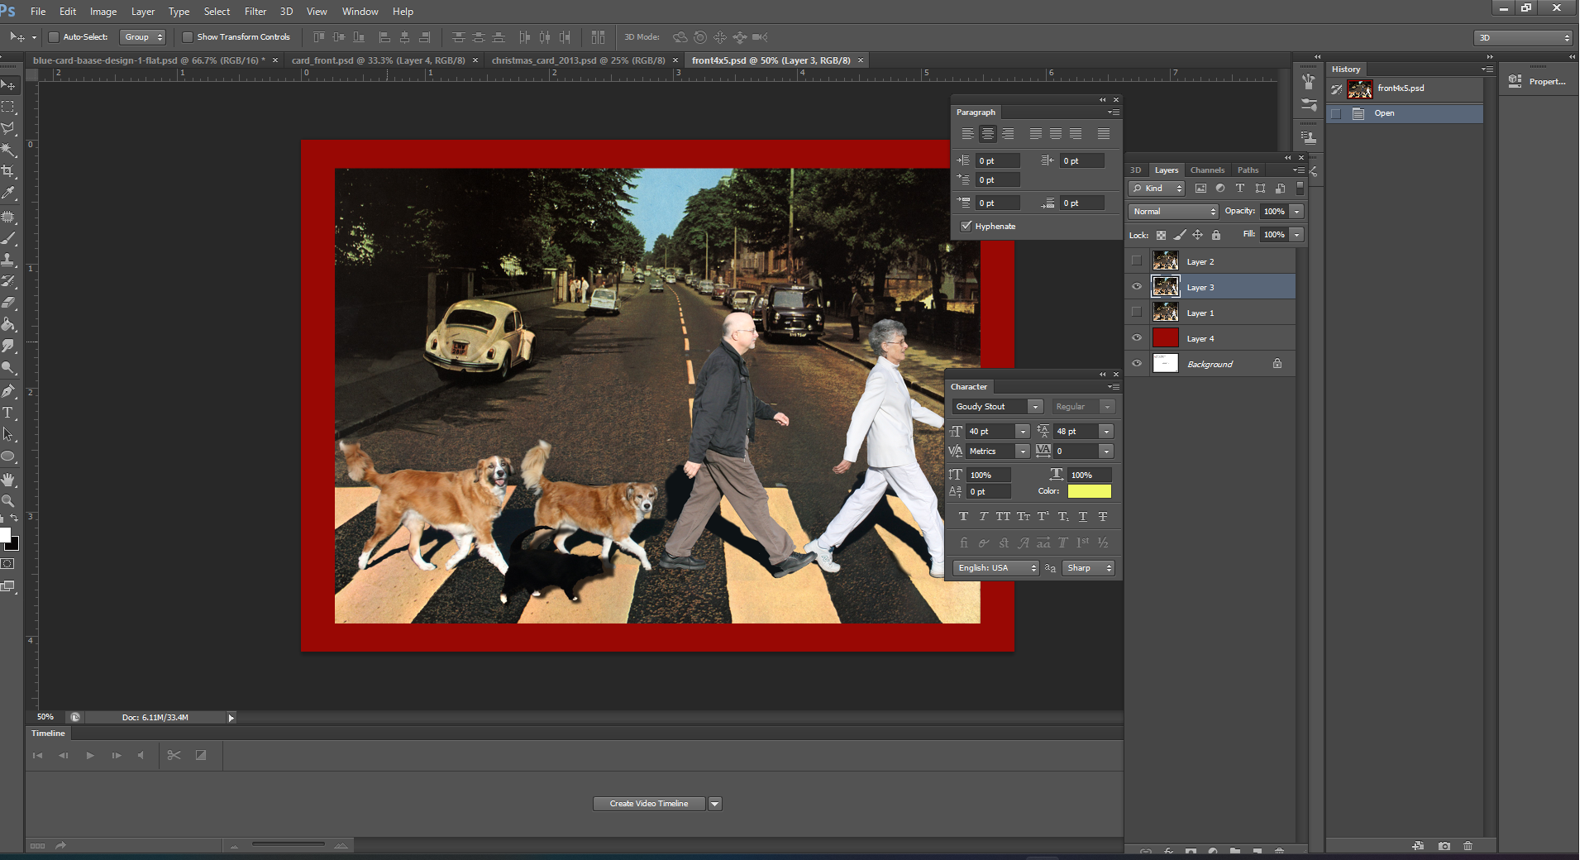Open Normal blend mode dropdown
Viewport: 1594px width, 860px height.
(x=1173, y=212)
